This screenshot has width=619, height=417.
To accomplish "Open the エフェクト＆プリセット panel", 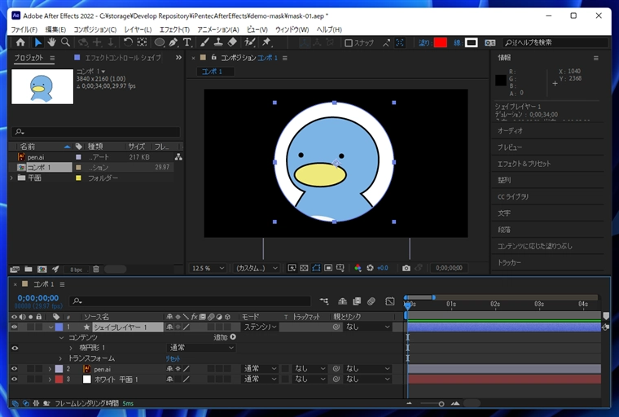I will coord(524,164).
